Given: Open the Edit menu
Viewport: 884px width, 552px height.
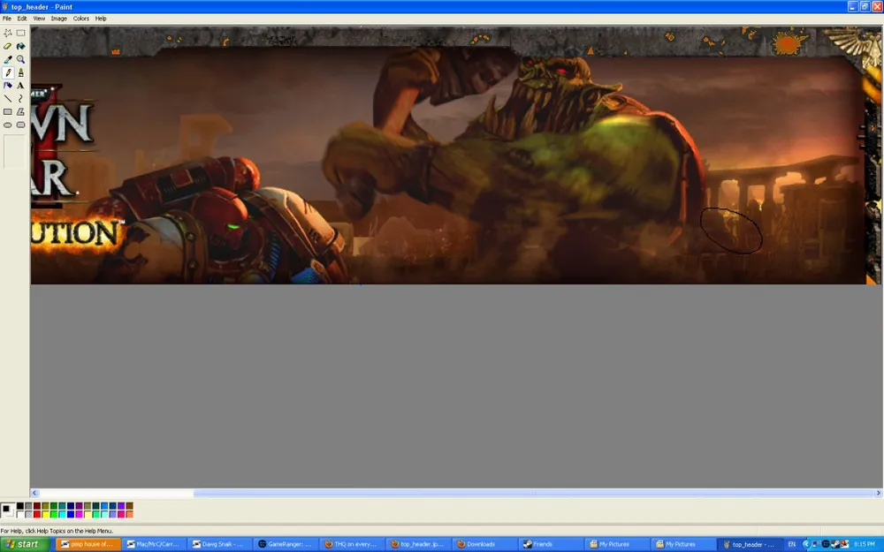Looking at the screenshot, I should pyautogui.click(x=22, y=19).
